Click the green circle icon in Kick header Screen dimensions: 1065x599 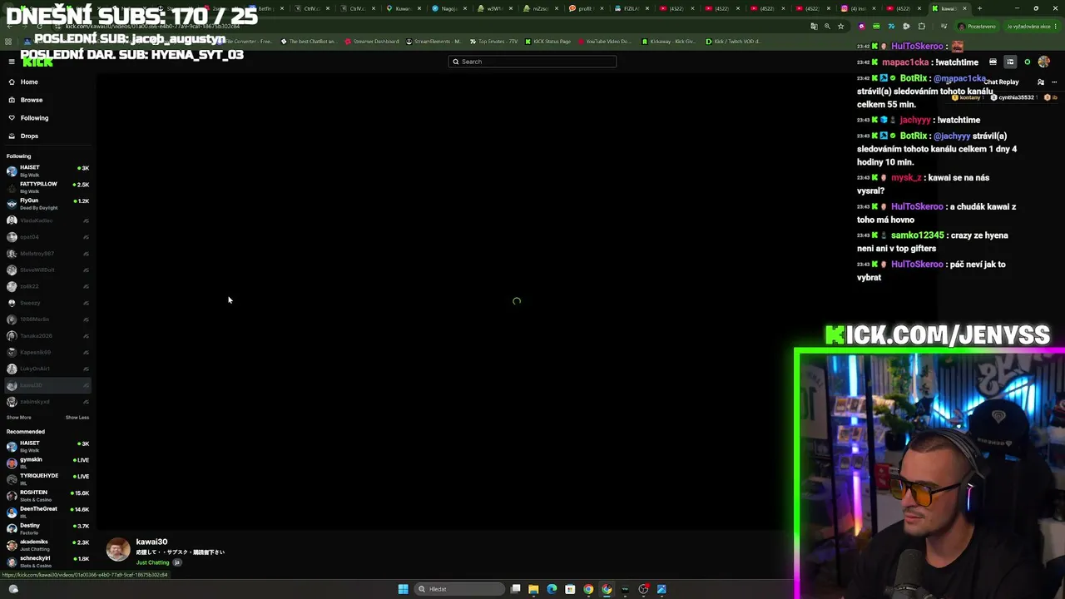coord(1028,62)
